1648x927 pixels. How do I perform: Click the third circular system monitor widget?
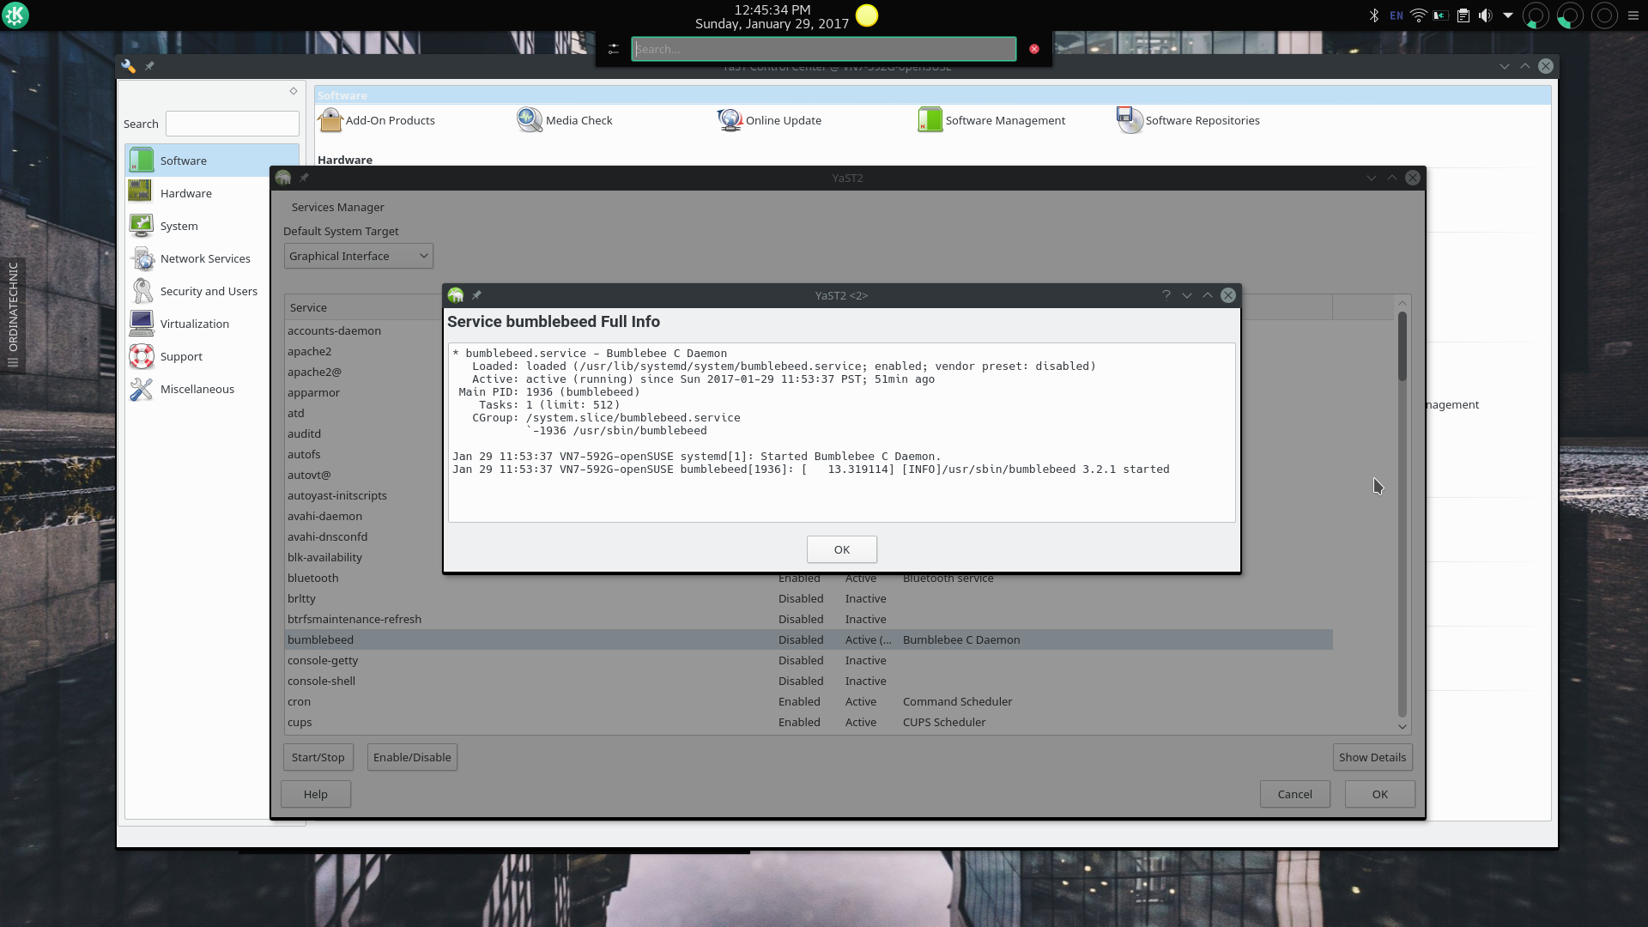(1604, 15)
